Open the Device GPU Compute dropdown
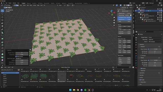The image size is (163, 92). 155,42
